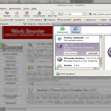Select the Smoke theme row

pyautogui.click(x=77, y=65)
